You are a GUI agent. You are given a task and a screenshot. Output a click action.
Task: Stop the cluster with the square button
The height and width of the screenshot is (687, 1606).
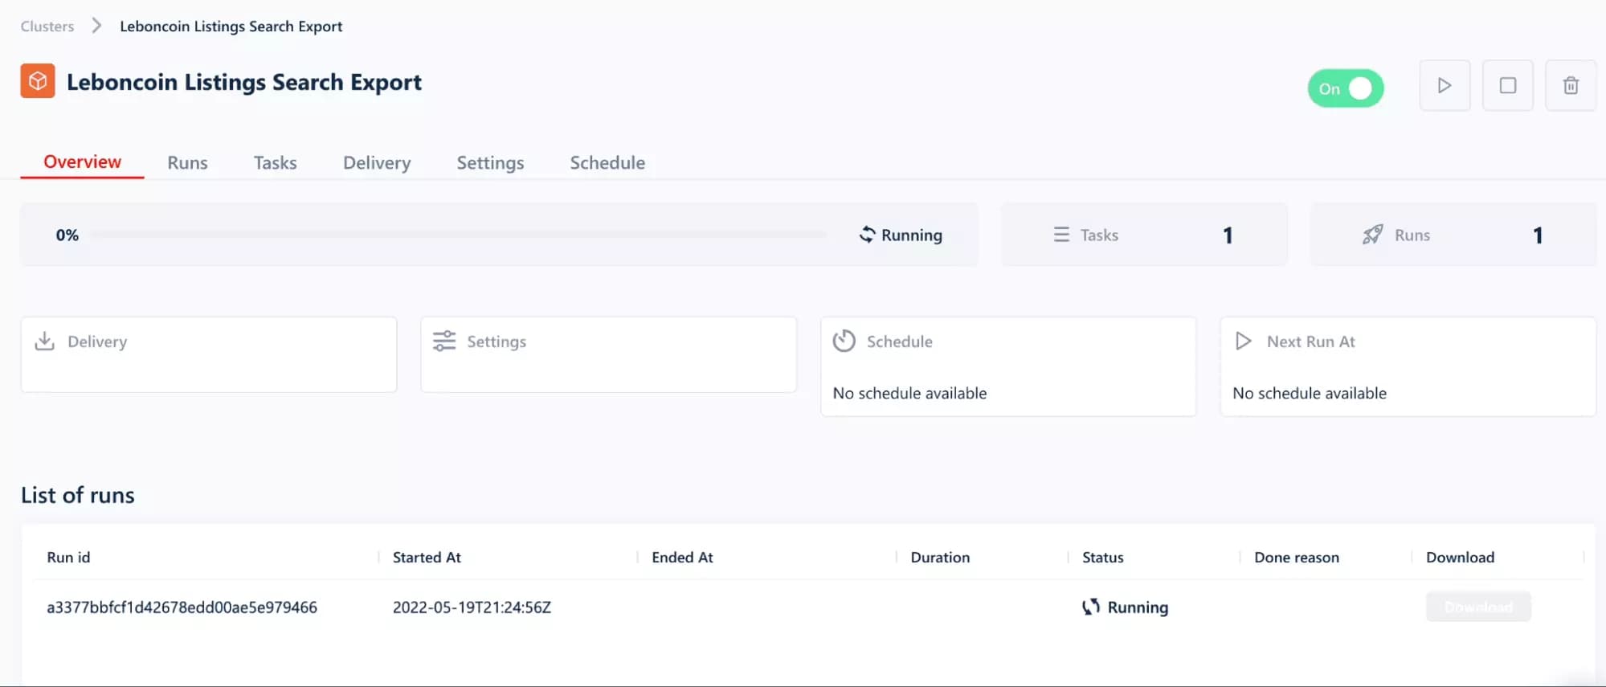1508,85
